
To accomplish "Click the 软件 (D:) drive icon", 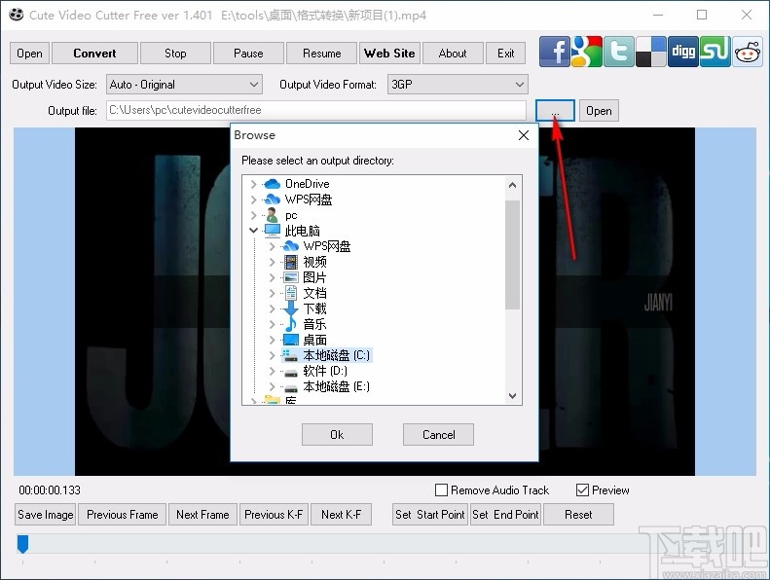I will [x=291, y=373].
